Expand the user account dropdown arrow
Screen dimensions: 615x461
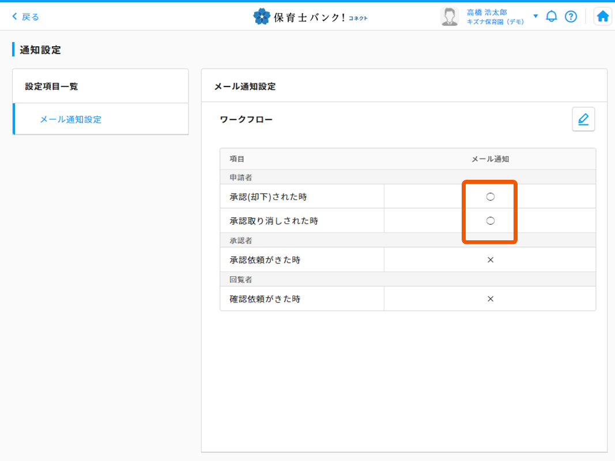(535, 16)
